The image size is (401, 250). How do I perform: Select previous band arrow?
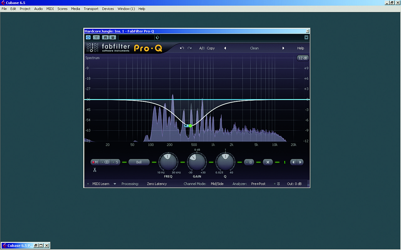pos(294,162)
